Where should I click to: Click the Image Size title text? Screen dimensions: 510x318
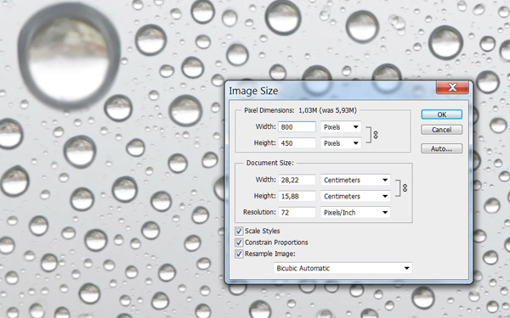[x=253, y=91]
